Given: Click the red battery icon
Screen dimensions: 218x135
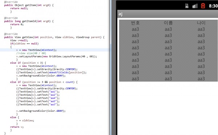Looking at the screenshot, I should 203,6.
